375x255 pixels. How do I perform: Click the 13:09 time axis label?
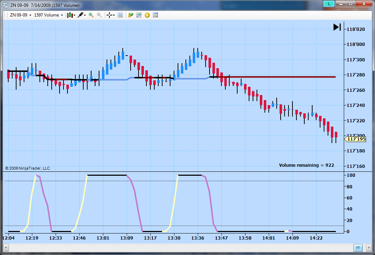(x=127, y=238)
